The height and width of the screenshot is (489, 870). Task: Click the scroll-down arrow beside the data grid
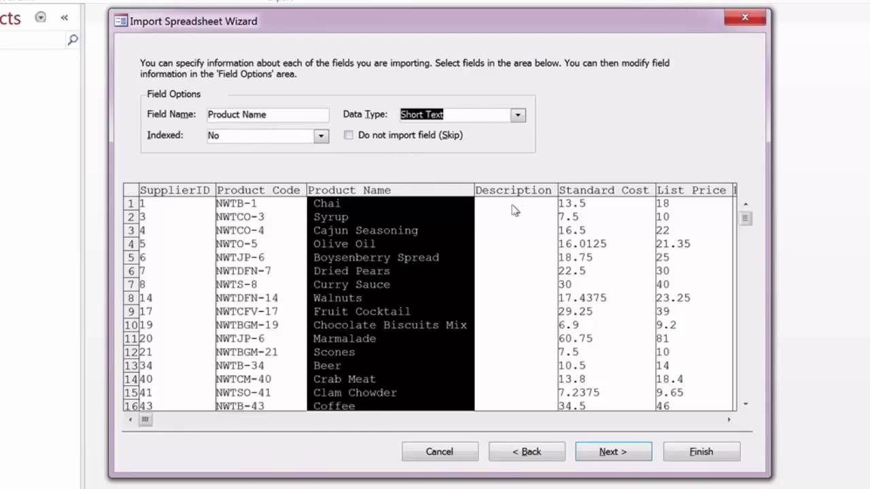(x=745, y=403)
